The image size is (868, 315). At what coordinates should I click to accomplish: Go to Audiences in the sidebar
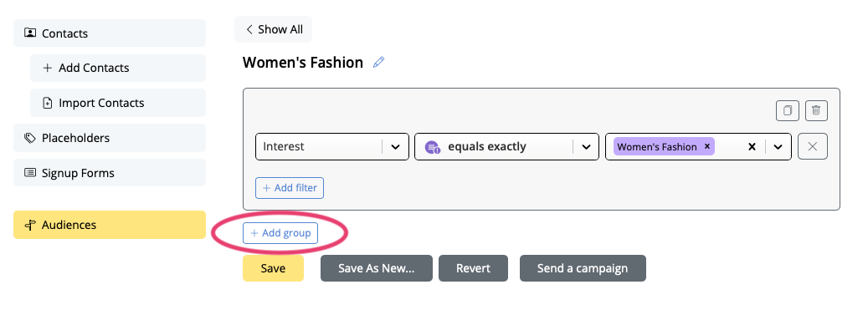[x=110, y=225]
